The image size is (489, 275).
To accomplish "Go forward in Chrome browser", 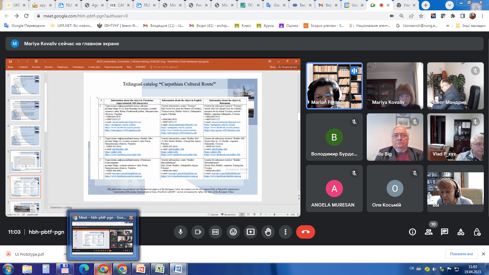I will 17,16.
